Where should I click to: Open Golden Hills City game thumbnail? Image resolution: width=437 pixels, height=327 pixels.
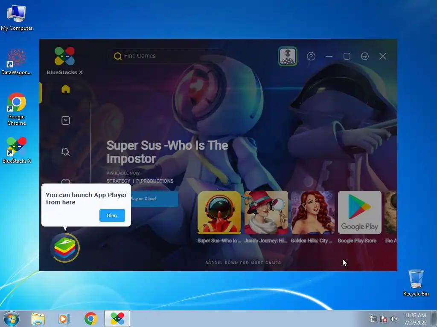[313, 212]
